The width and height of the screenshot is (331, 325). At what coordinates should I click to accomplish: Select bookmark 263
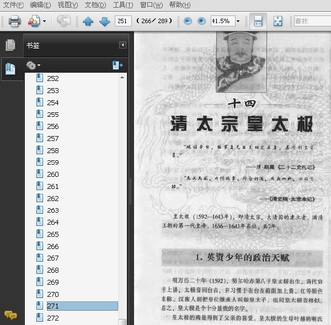(x=53, y=210)
